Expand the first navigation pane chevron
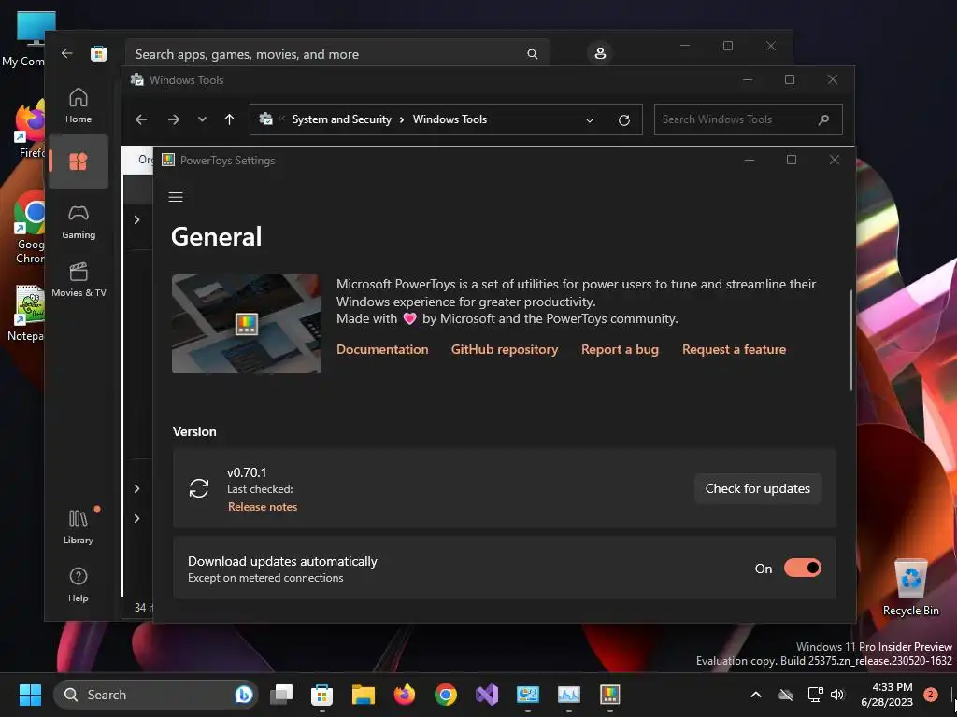Image resolution: width=957 pixels, height=717 pixels. pos(137,220)
